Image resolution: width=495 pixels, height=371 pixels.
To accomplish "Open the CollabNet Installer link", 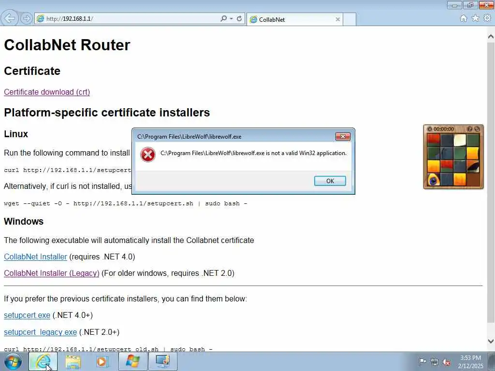I will click(x=35, y=257).
